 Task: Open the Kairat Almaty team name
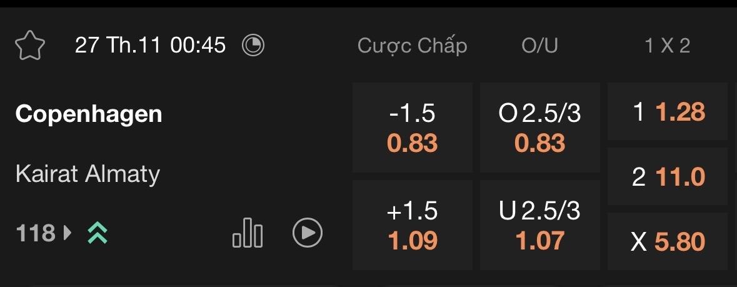point(88,173)
